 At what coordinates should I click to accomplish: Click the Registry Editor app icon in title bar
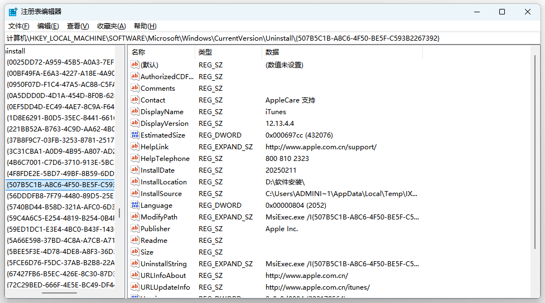tap(13, 12)
